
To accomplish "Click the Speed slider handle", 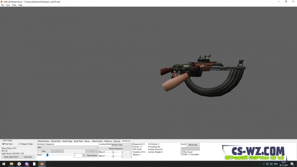I will (48, 155).
